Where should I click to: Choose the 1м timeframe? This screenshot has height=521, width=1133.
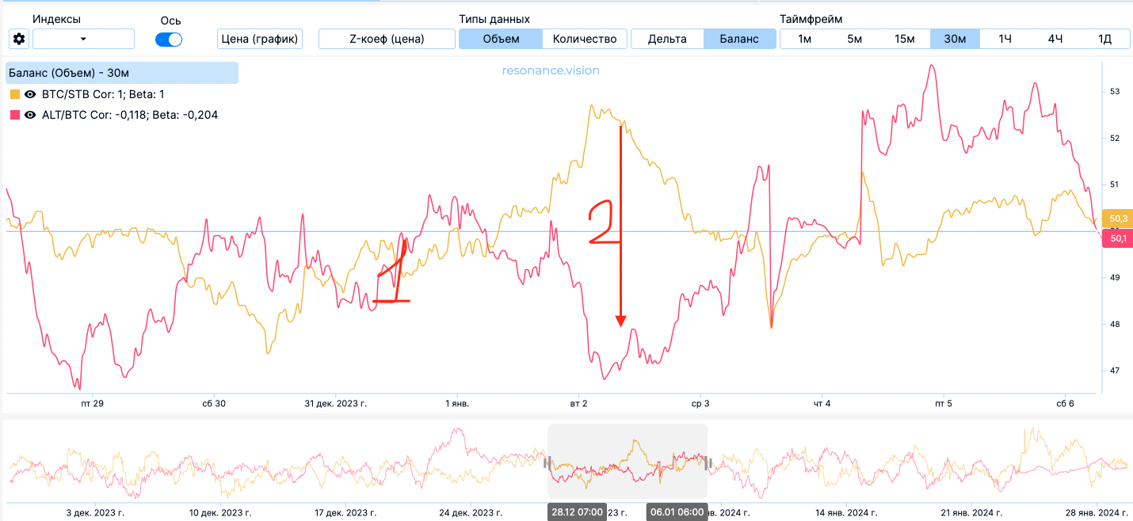point(804,39)
